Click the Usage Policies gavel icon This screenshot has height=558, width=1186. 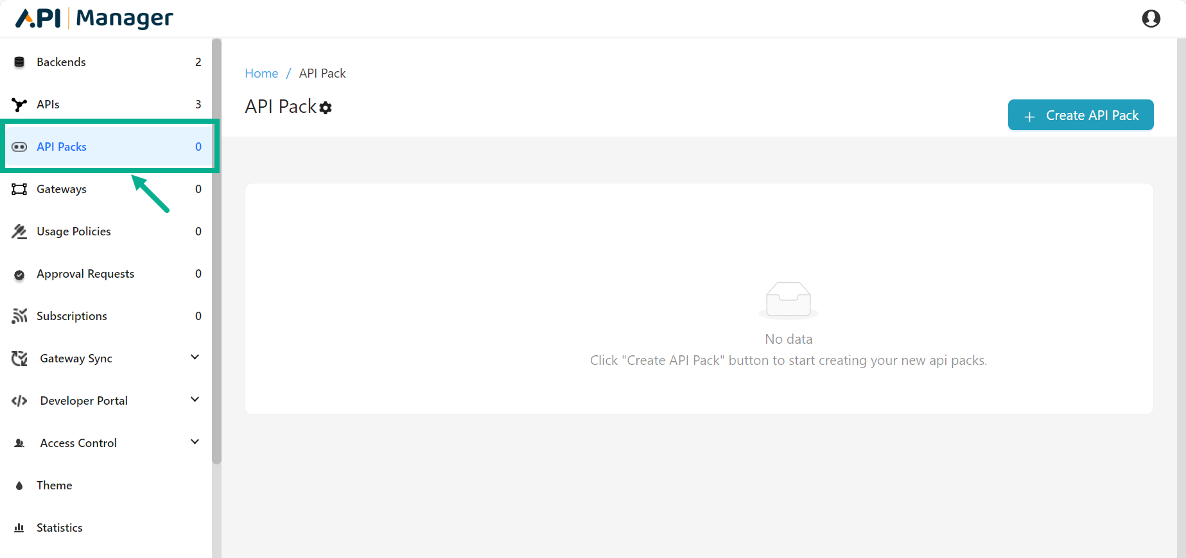click(x=19, y=232)
